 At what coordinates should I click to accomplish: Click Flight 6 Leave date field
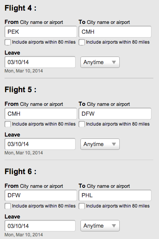tap(40, 226)
